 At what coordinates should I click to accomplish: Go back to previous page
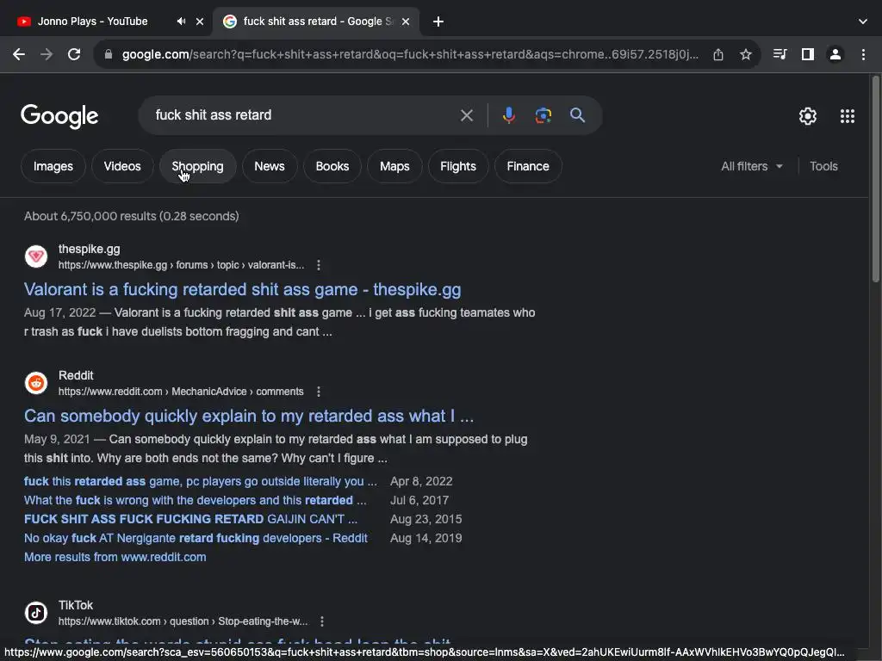tap(19, 54)
